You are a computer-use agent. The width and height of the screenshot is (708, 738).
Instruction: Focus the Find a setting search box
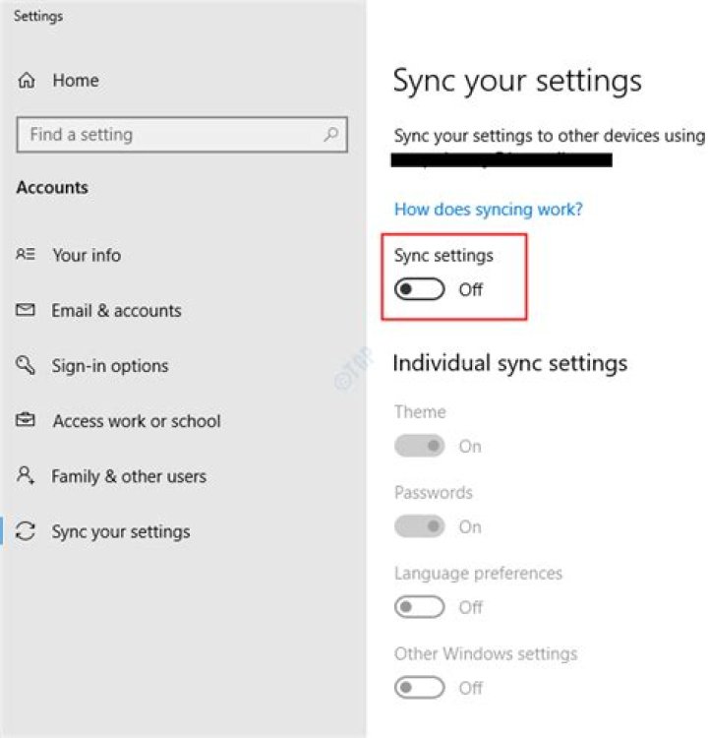point(182,135)
